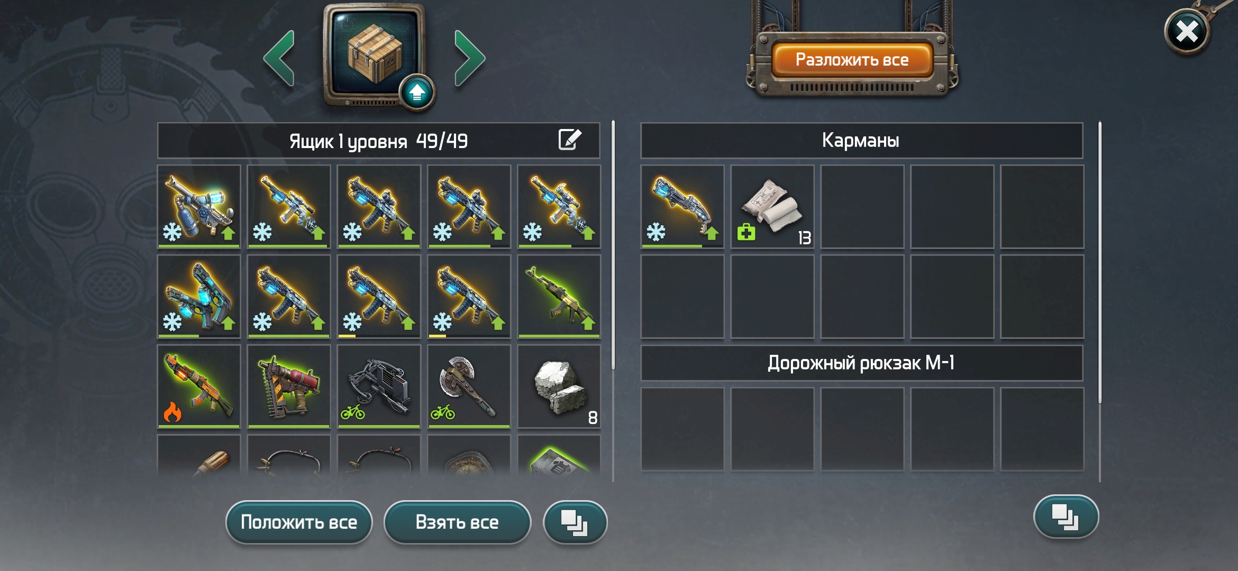Choose the crossbow item in the chest

[379, 386]
